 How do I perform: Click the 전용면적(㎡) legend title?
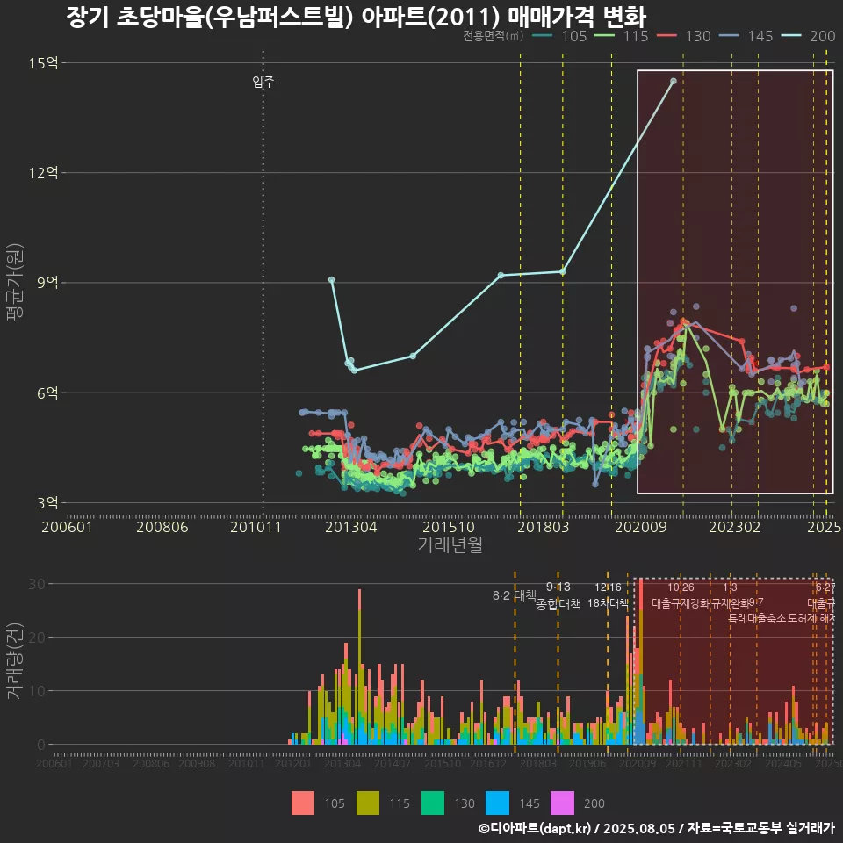click(x=493, y=36)
